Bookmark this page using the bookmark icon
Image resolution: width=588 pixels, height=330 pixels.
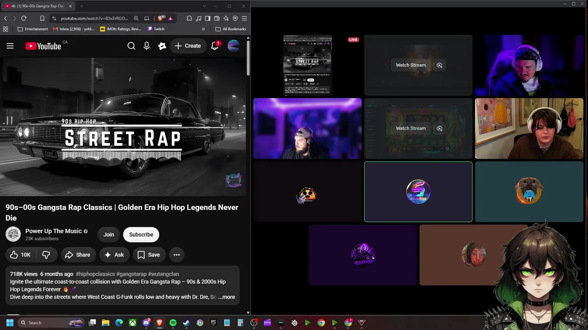[42, 18]
